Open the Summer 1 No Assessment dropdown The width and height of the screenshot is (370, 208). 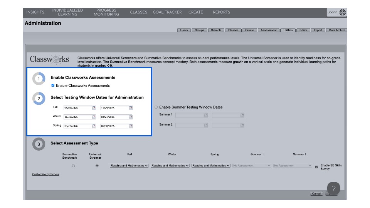252,166
